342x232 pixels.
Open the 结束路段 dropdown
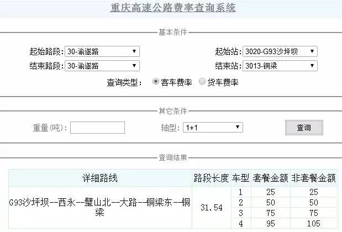[102, 66]
